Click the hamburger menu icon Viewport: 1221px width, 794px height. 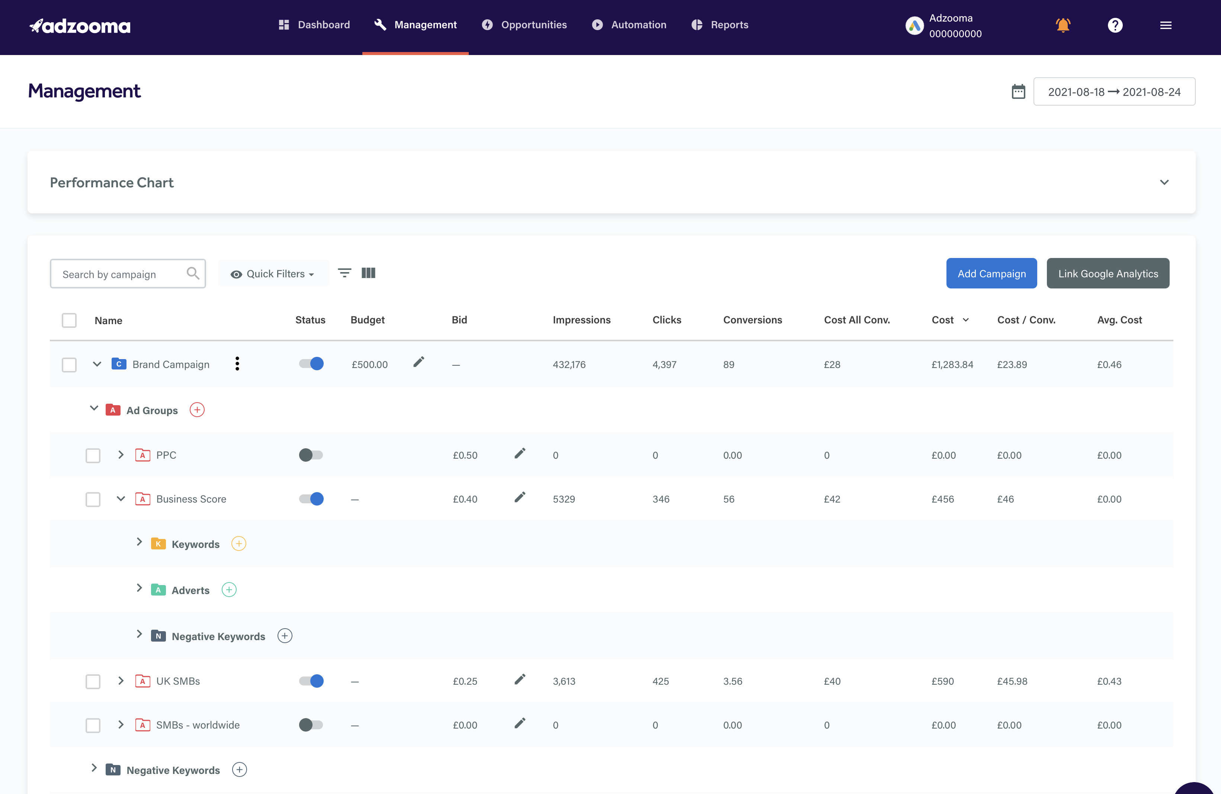click(x=1166, y=25)
